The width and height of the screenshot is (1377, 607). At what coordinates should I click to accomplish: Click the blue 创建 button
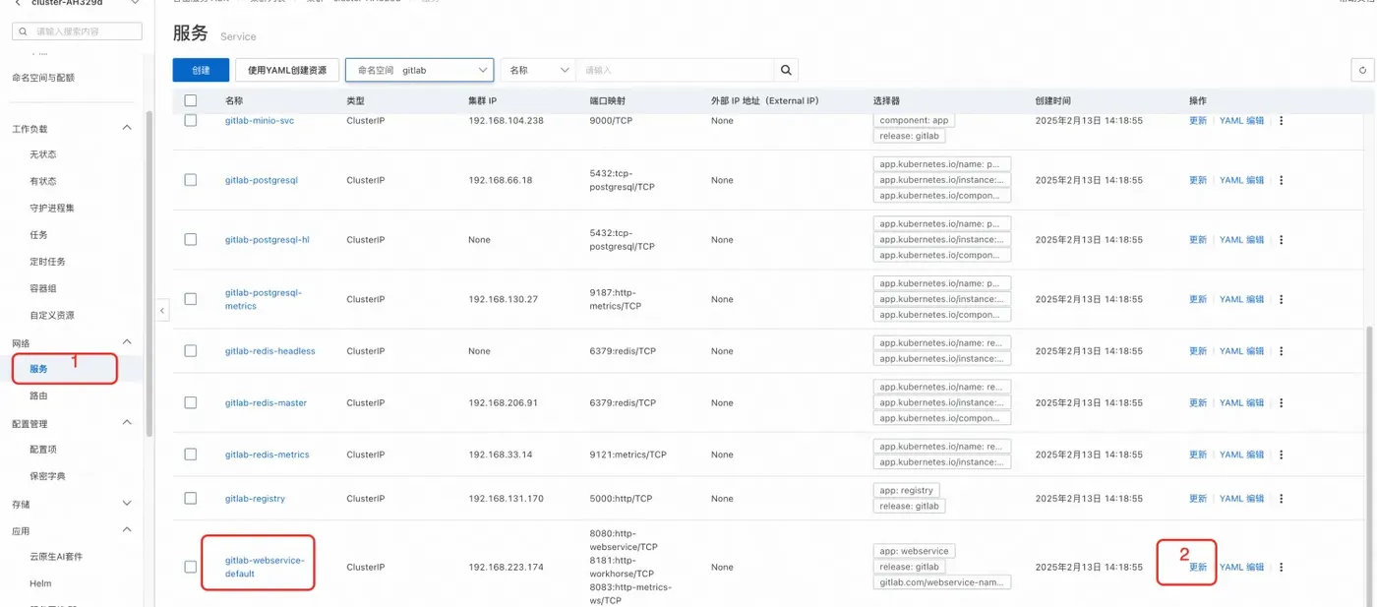tap(201, 70)
